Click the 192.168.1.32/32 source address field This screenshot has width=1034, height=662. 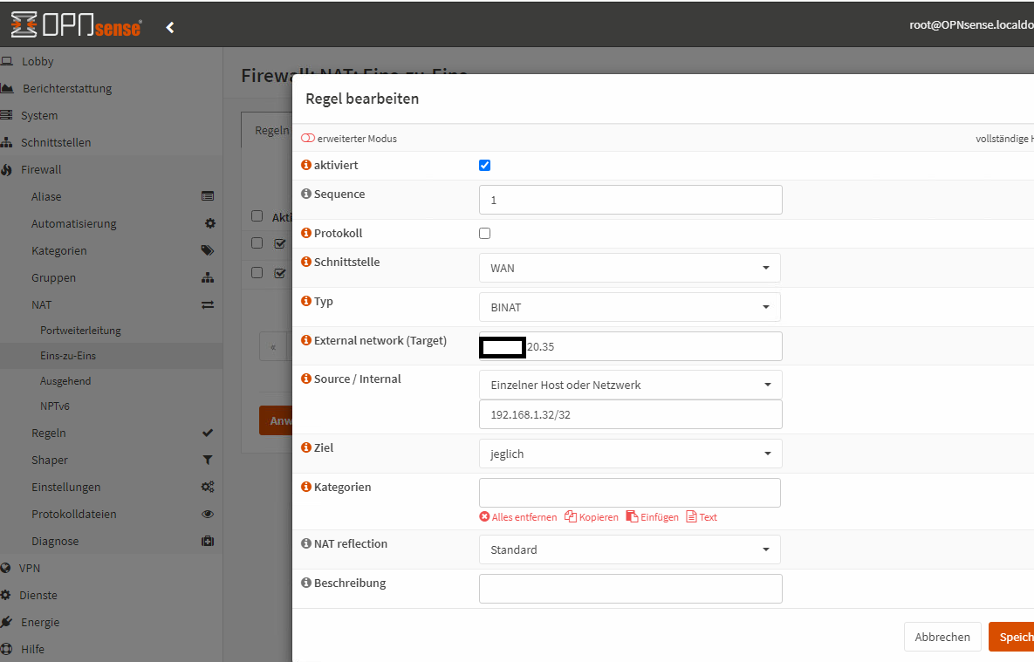tap(630, 415)
